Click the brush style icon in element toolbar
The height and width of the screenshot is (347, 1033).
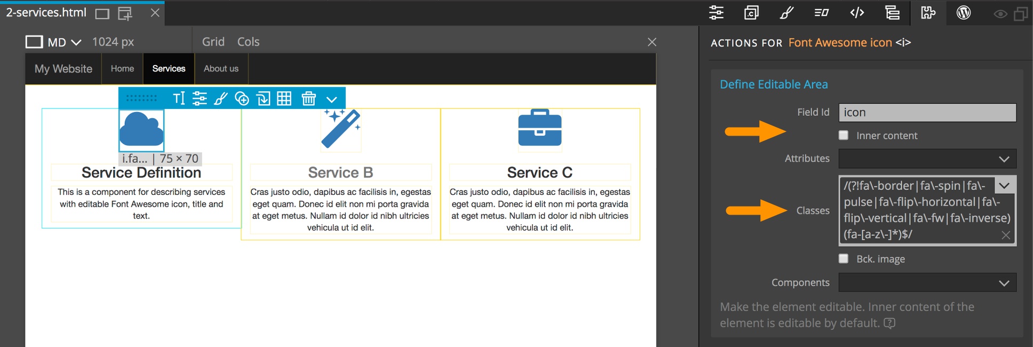pos(220,98)
